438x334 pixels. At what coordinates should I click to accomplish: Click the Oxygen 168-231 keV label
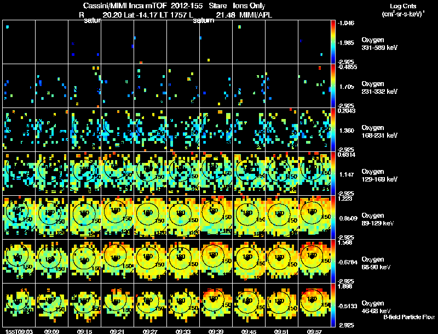coord(379,132)
